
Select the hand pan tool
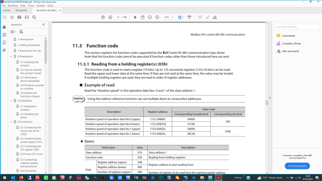[x=142, y=17]
